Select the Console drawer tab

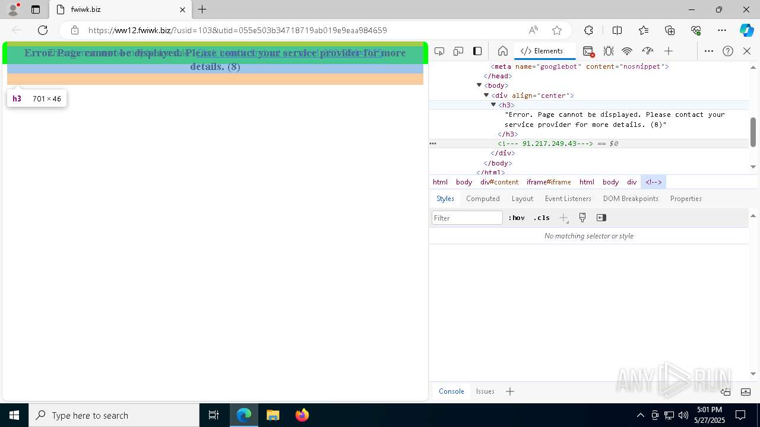451,391
